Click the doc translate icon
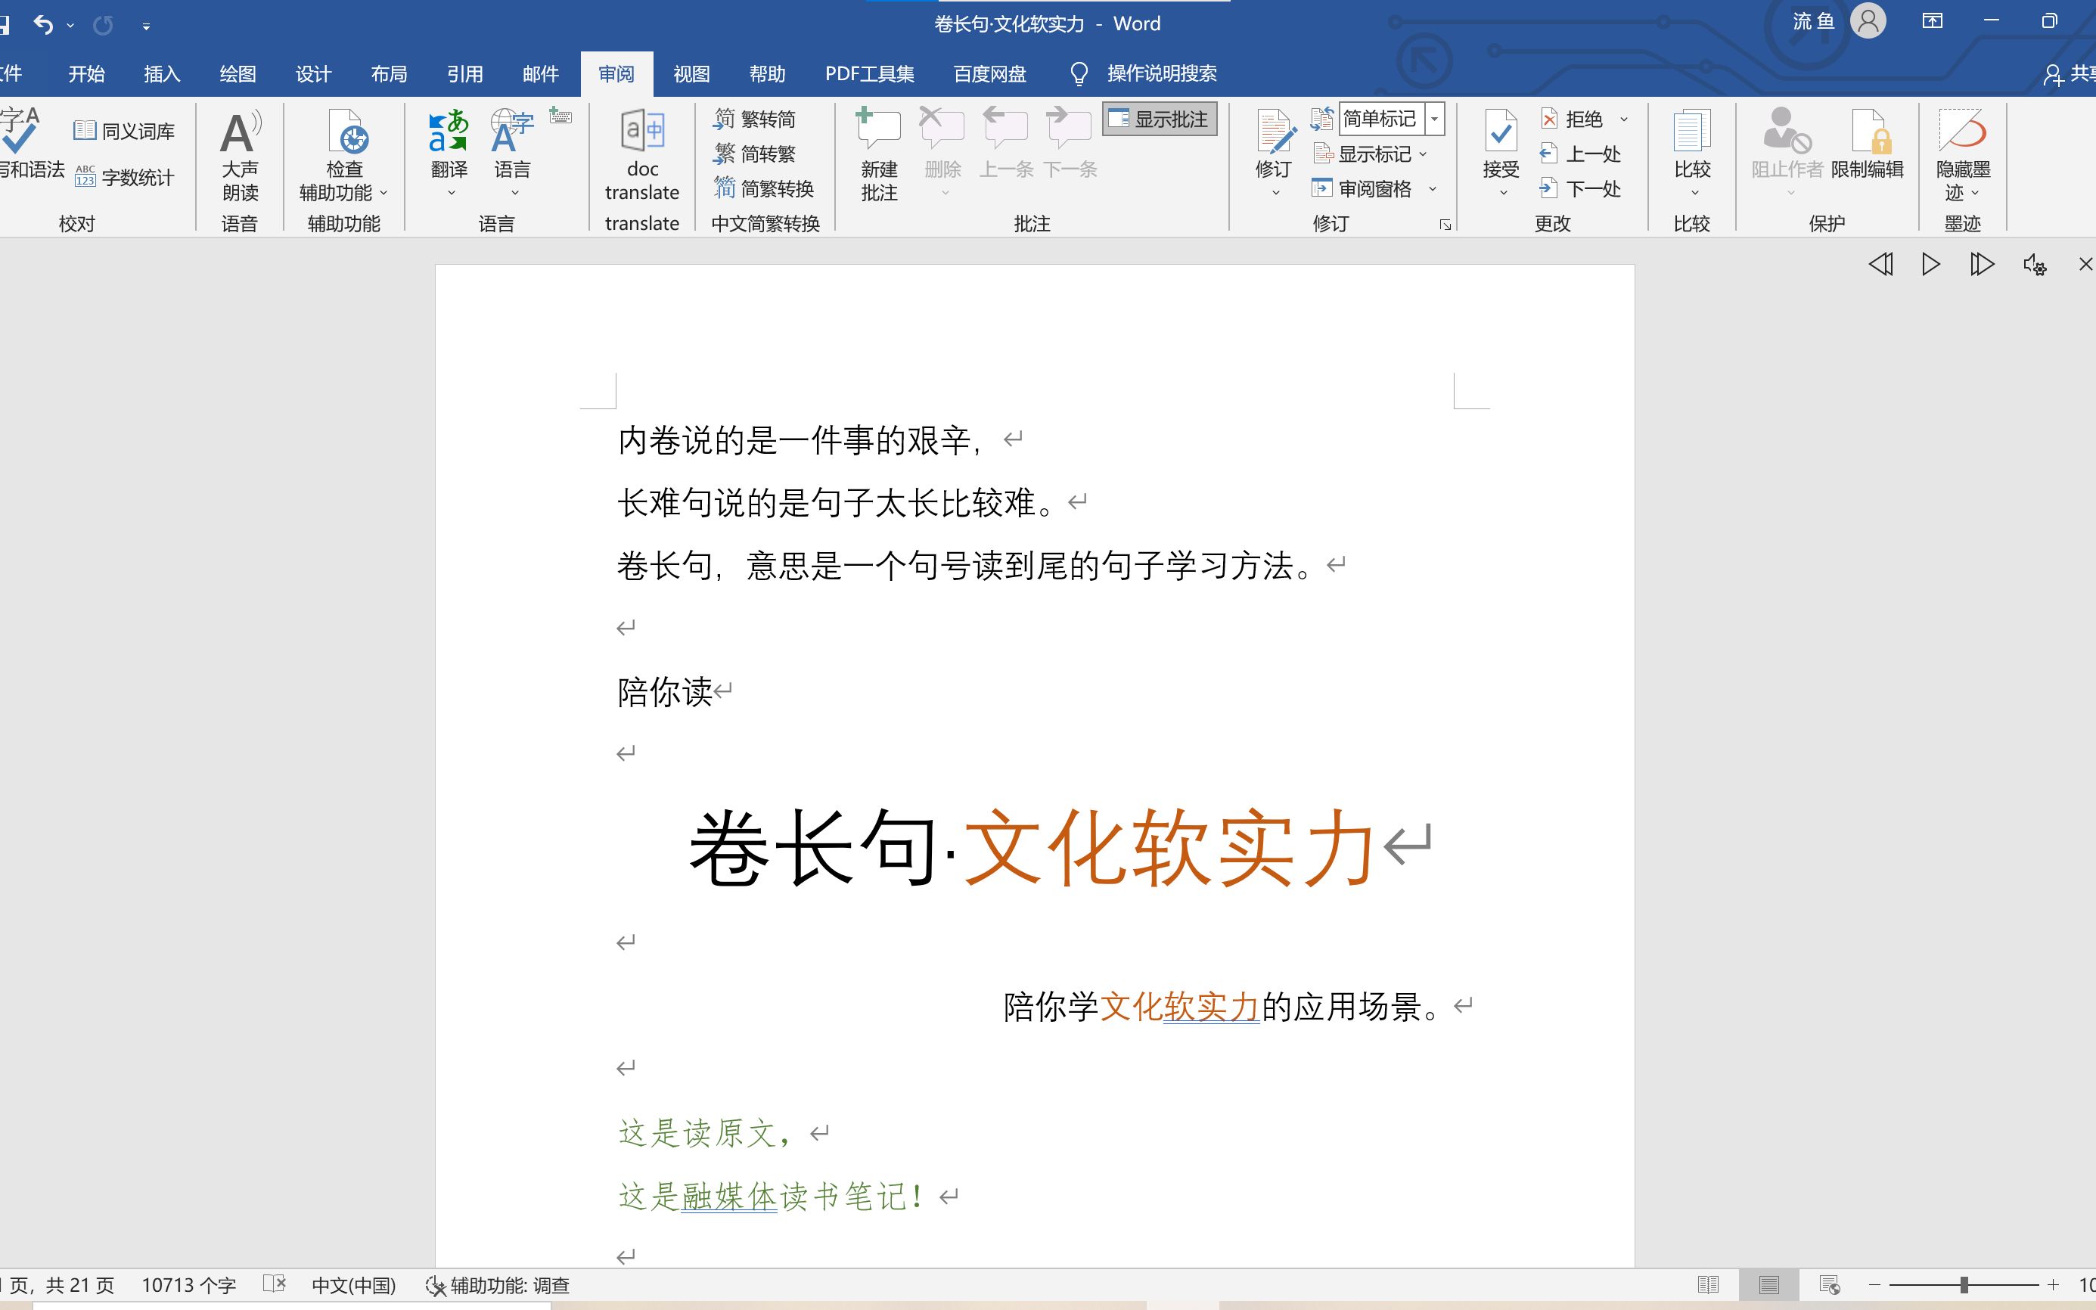 click(642, 155)
